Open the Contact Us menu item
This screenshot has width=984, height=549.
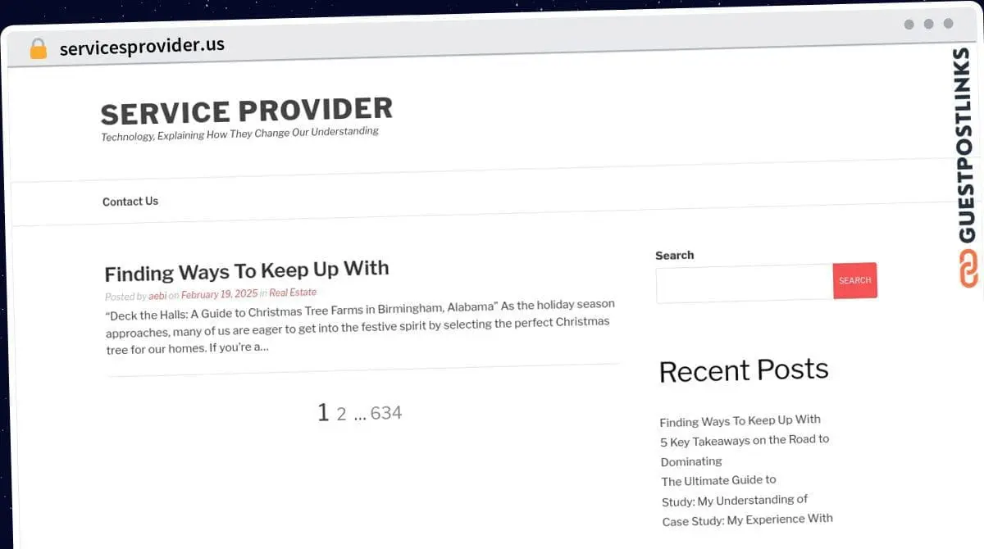click(x=130, y=202)
